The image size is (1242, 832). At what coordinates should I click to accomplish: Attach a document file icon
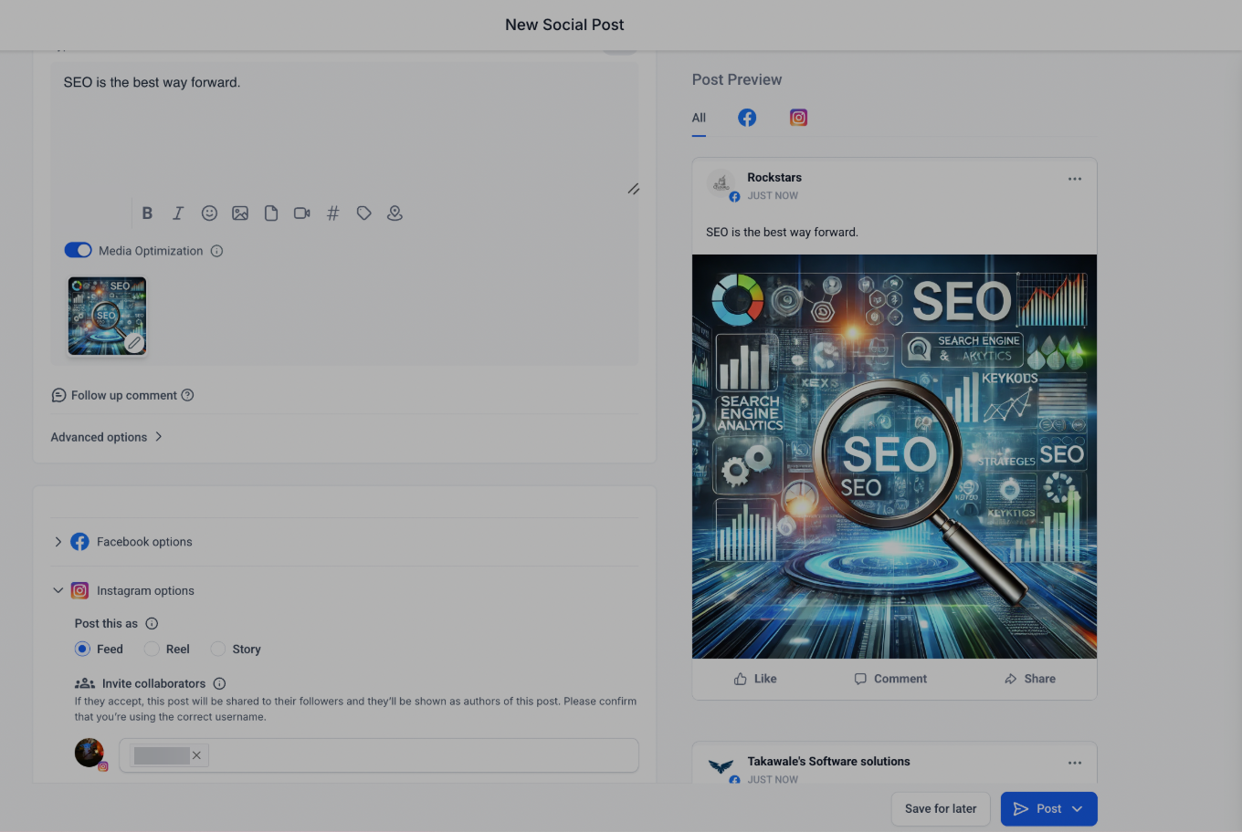271,213
